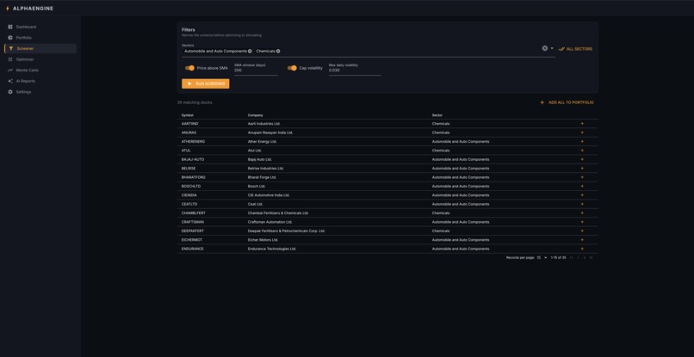The image size is (694, 357).
Task: Add BAJAJ-AUTO with its plus icon
Action: tap(582, 159)
